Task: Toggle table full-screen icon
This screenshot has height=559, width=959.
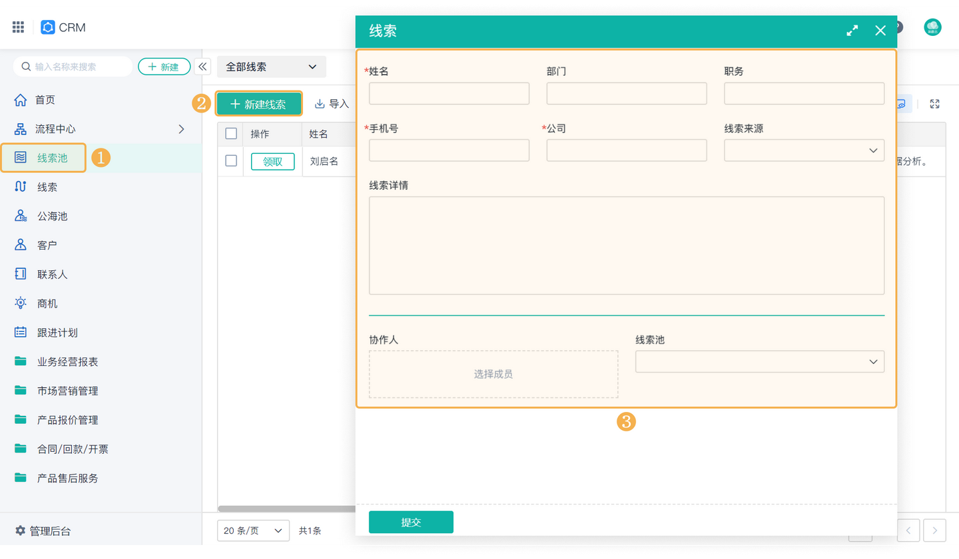Action: coord(934,104)
